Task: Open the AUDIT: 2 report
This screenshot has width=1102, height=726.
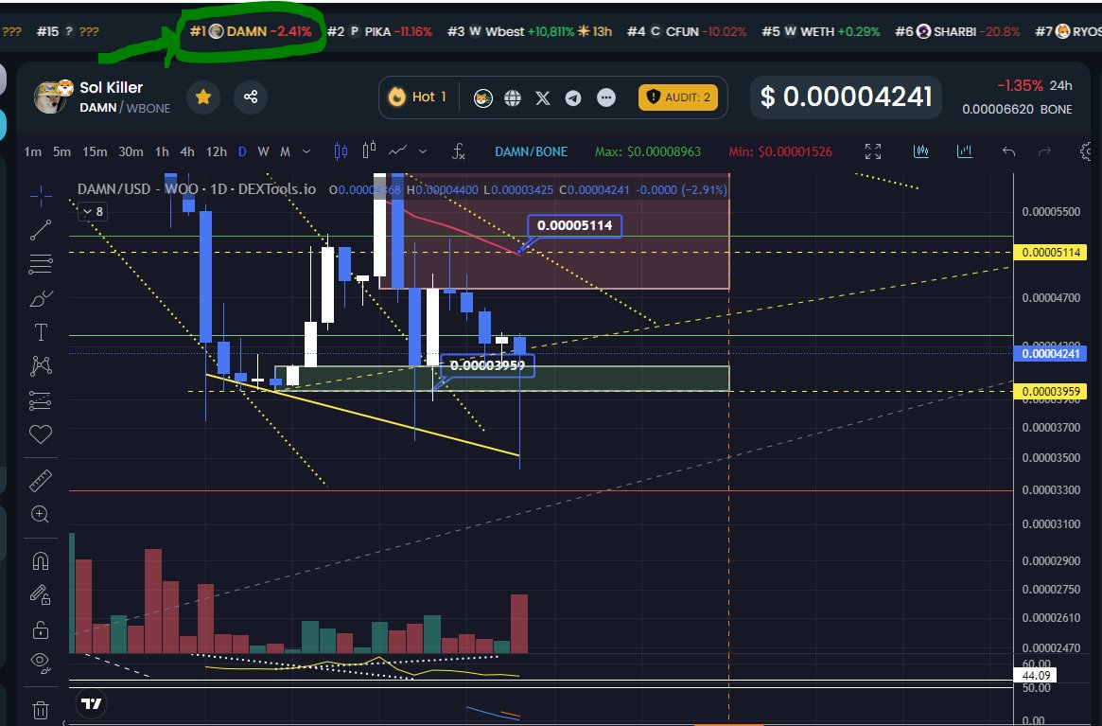Action: tap(677, 97)
